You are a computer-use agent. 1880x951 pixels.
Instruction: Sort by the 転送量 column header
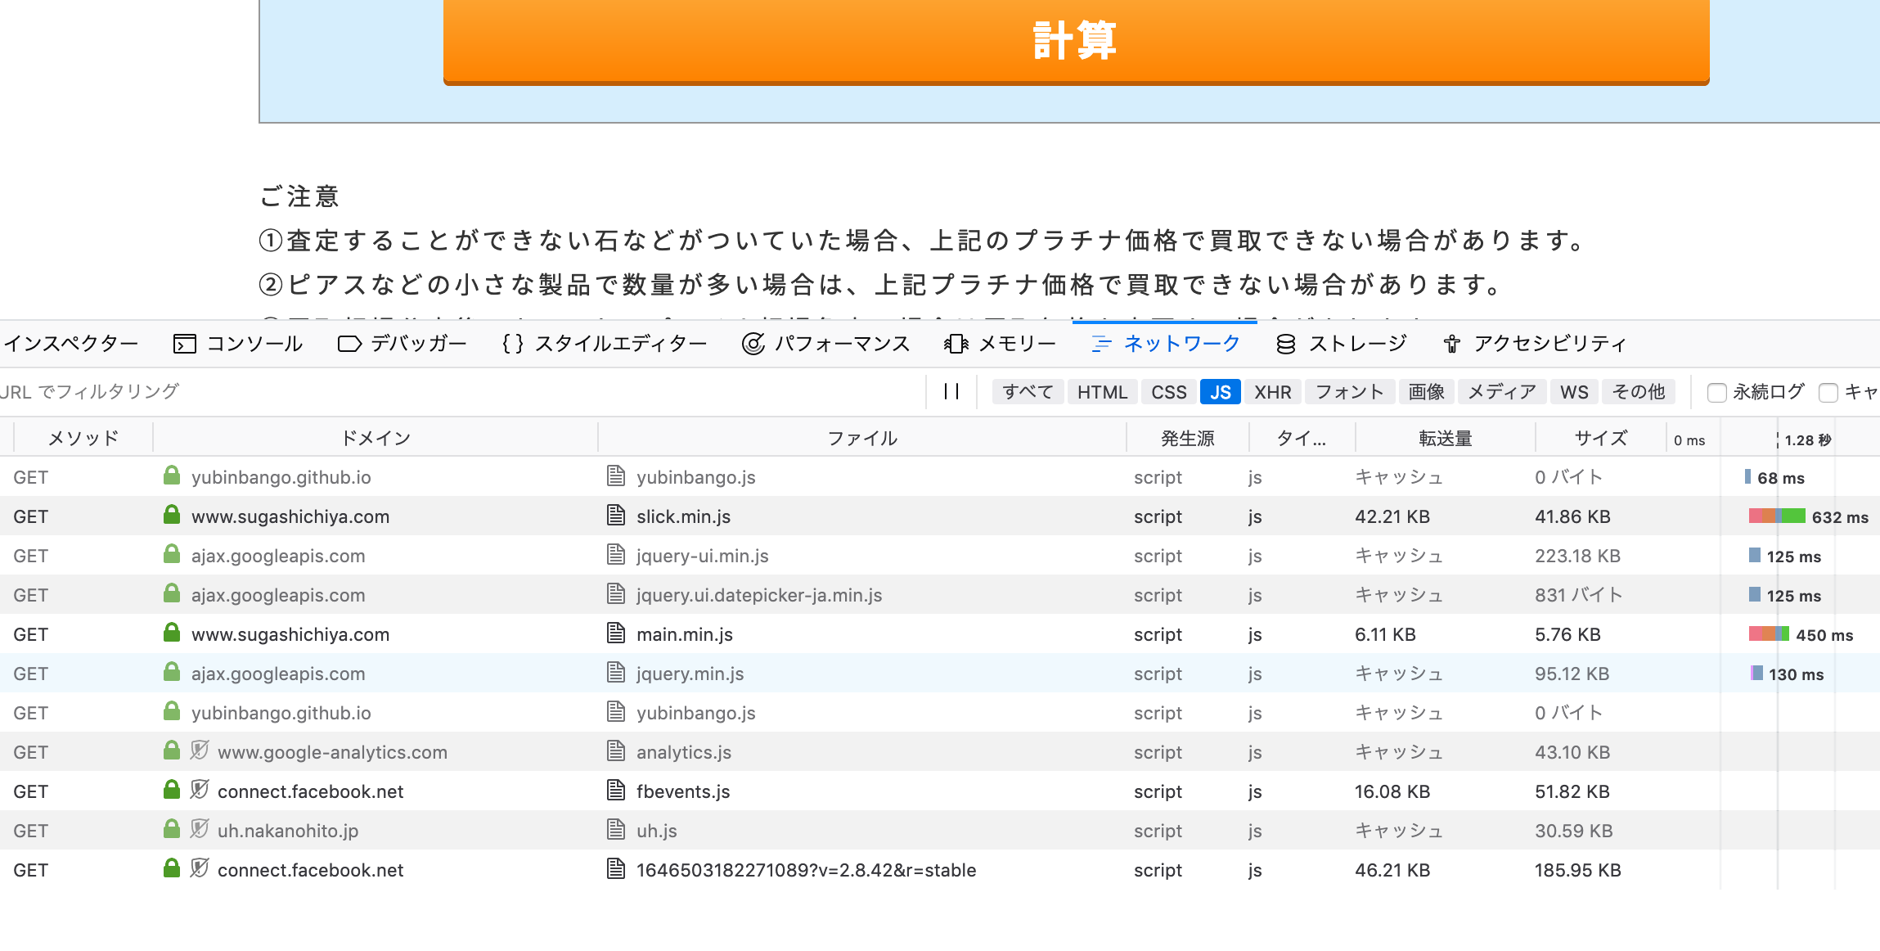tap(1445, 439)
